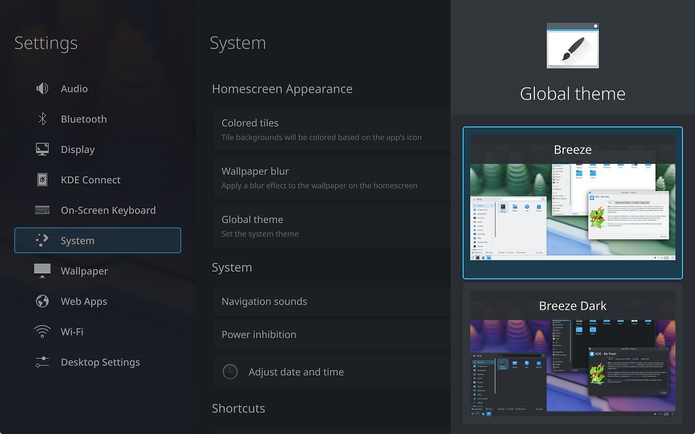Click the Audio speaker icon
This screenshot has height=434, width=695.
tap(42, 88)
